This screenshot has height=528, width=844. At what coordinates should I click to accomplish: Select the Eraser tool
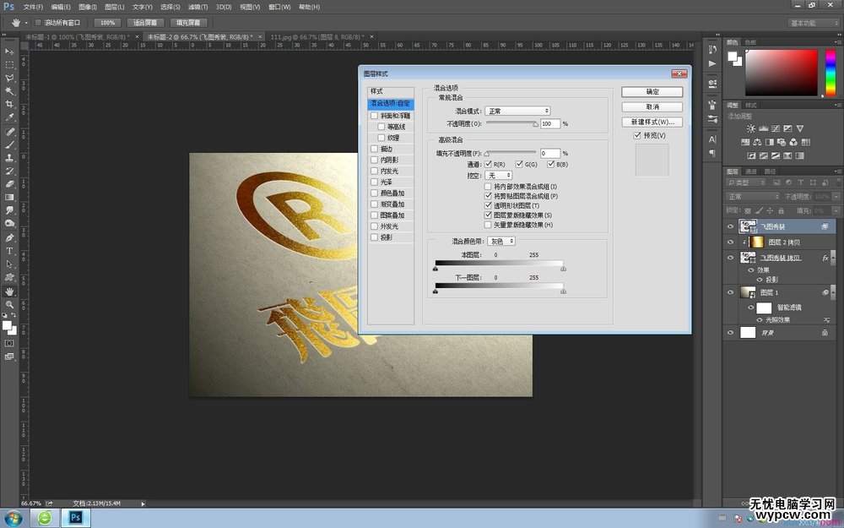coord(9,184)
